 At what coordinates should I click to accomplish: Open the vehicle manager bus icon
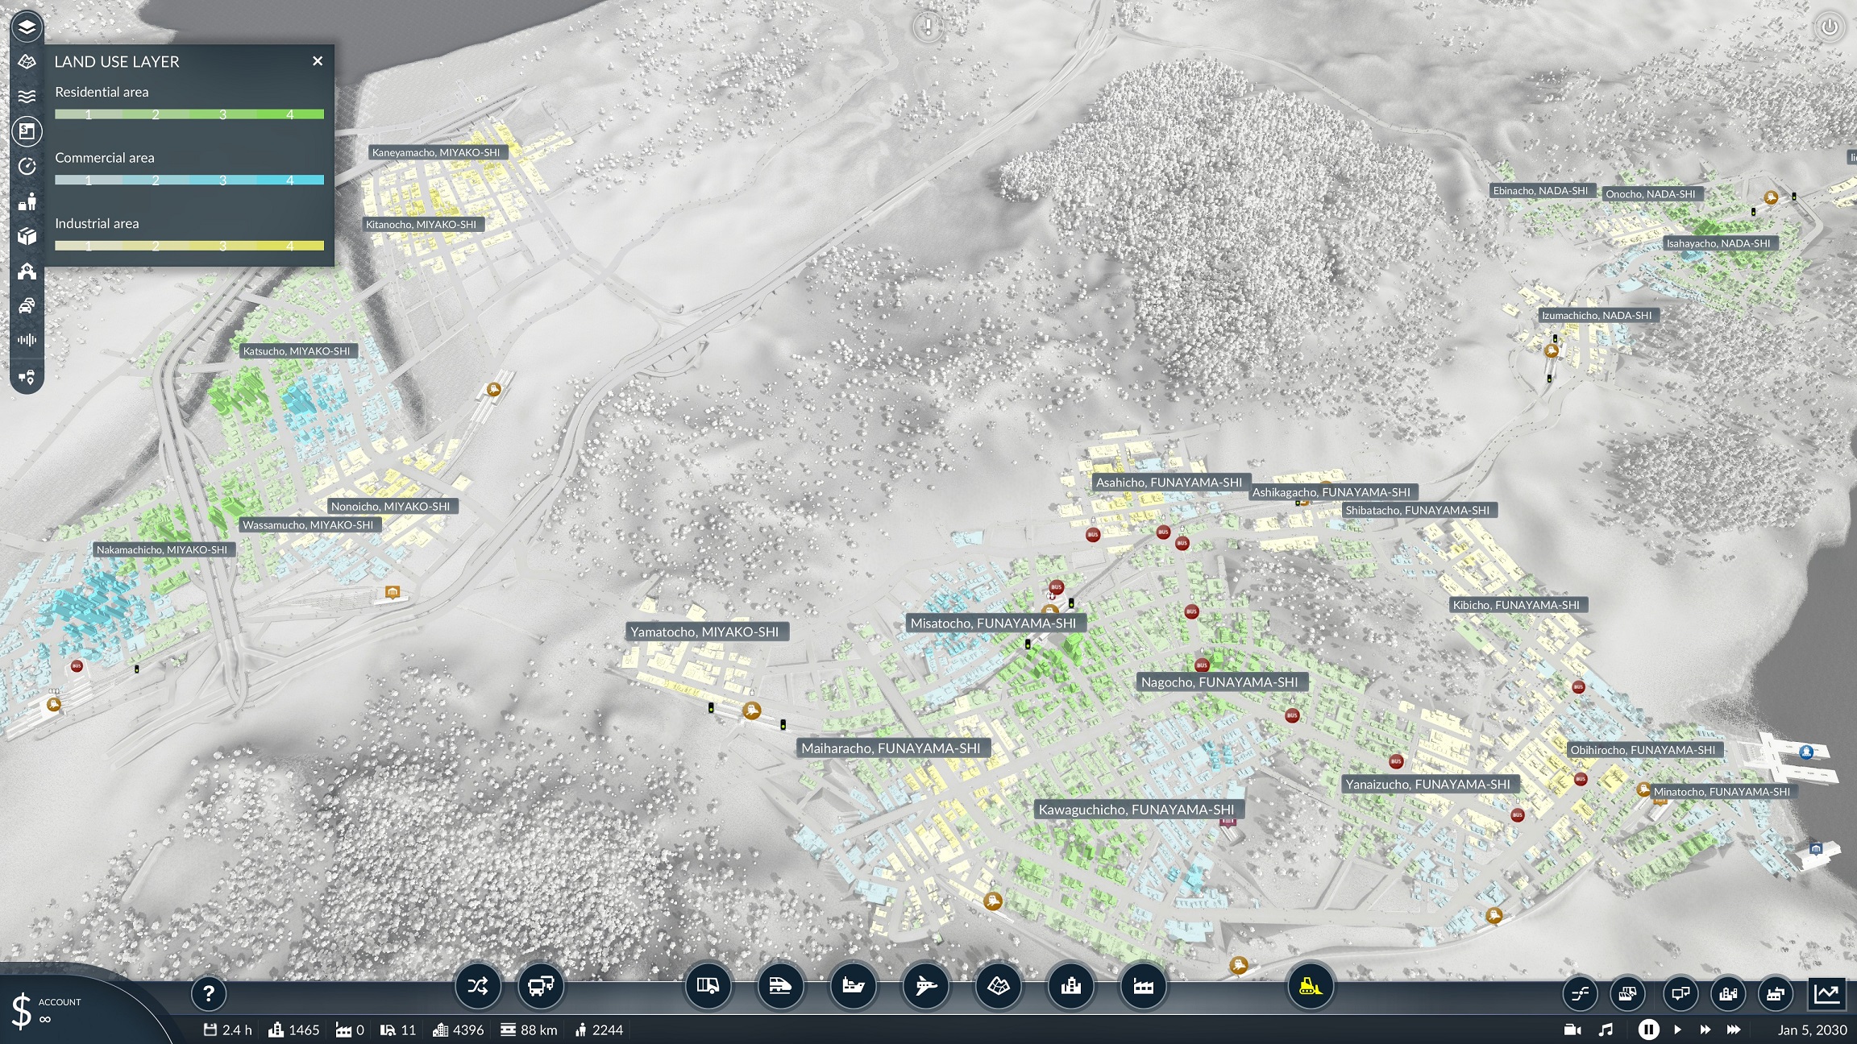click(540, 985)
